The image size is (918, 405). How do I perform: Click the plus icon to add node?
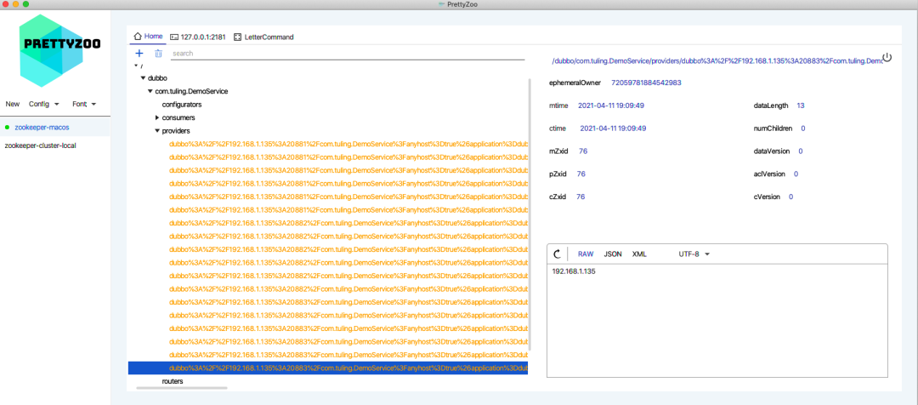pyautogui.click(x=139, y=54)
